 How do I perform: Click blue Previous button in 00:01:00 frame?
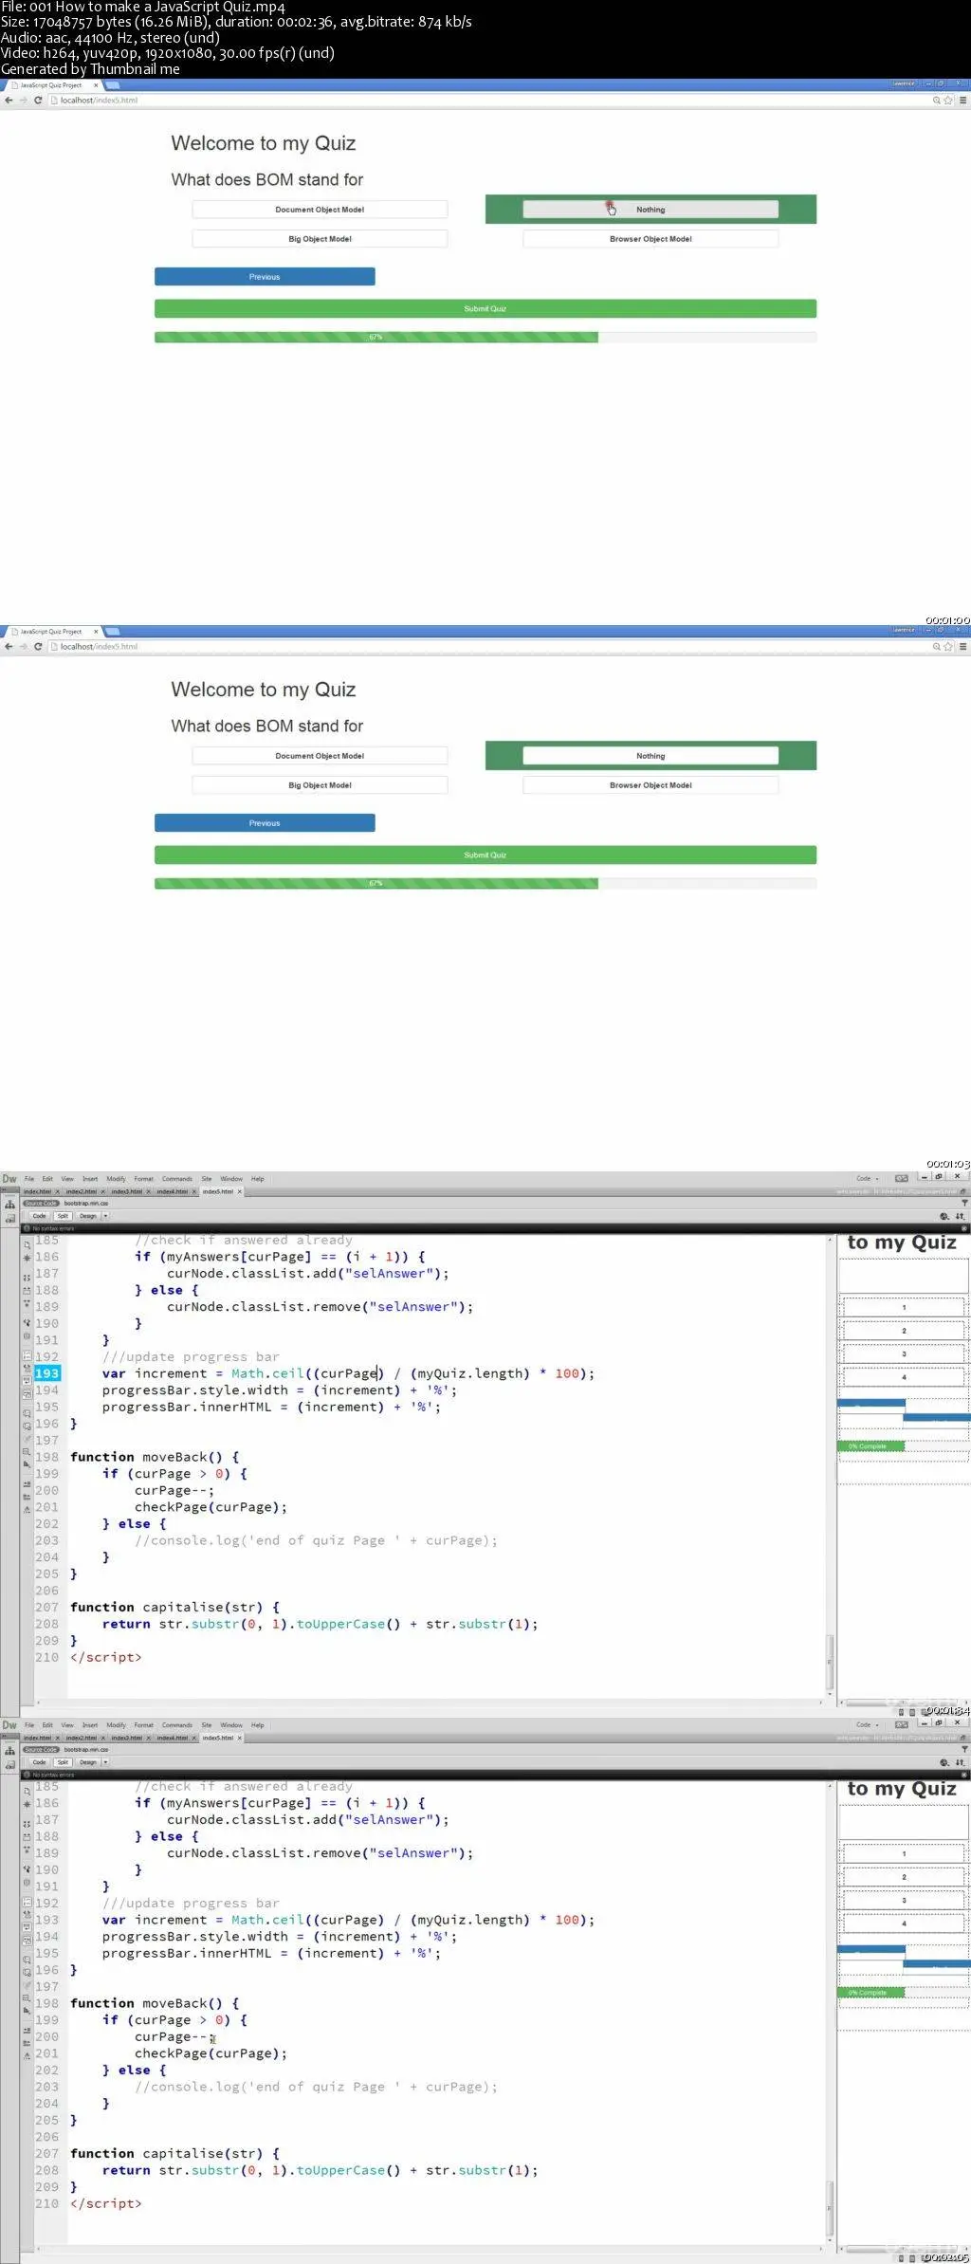[265, 277]
